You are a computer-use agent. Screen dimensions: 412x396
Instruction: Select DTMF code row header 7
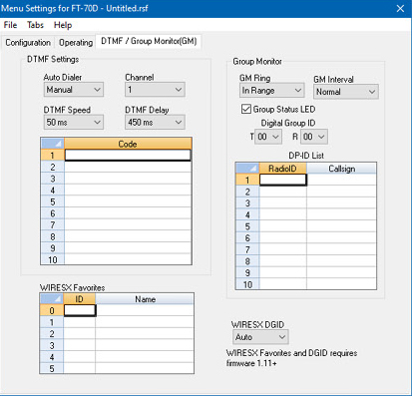(53, 224)
